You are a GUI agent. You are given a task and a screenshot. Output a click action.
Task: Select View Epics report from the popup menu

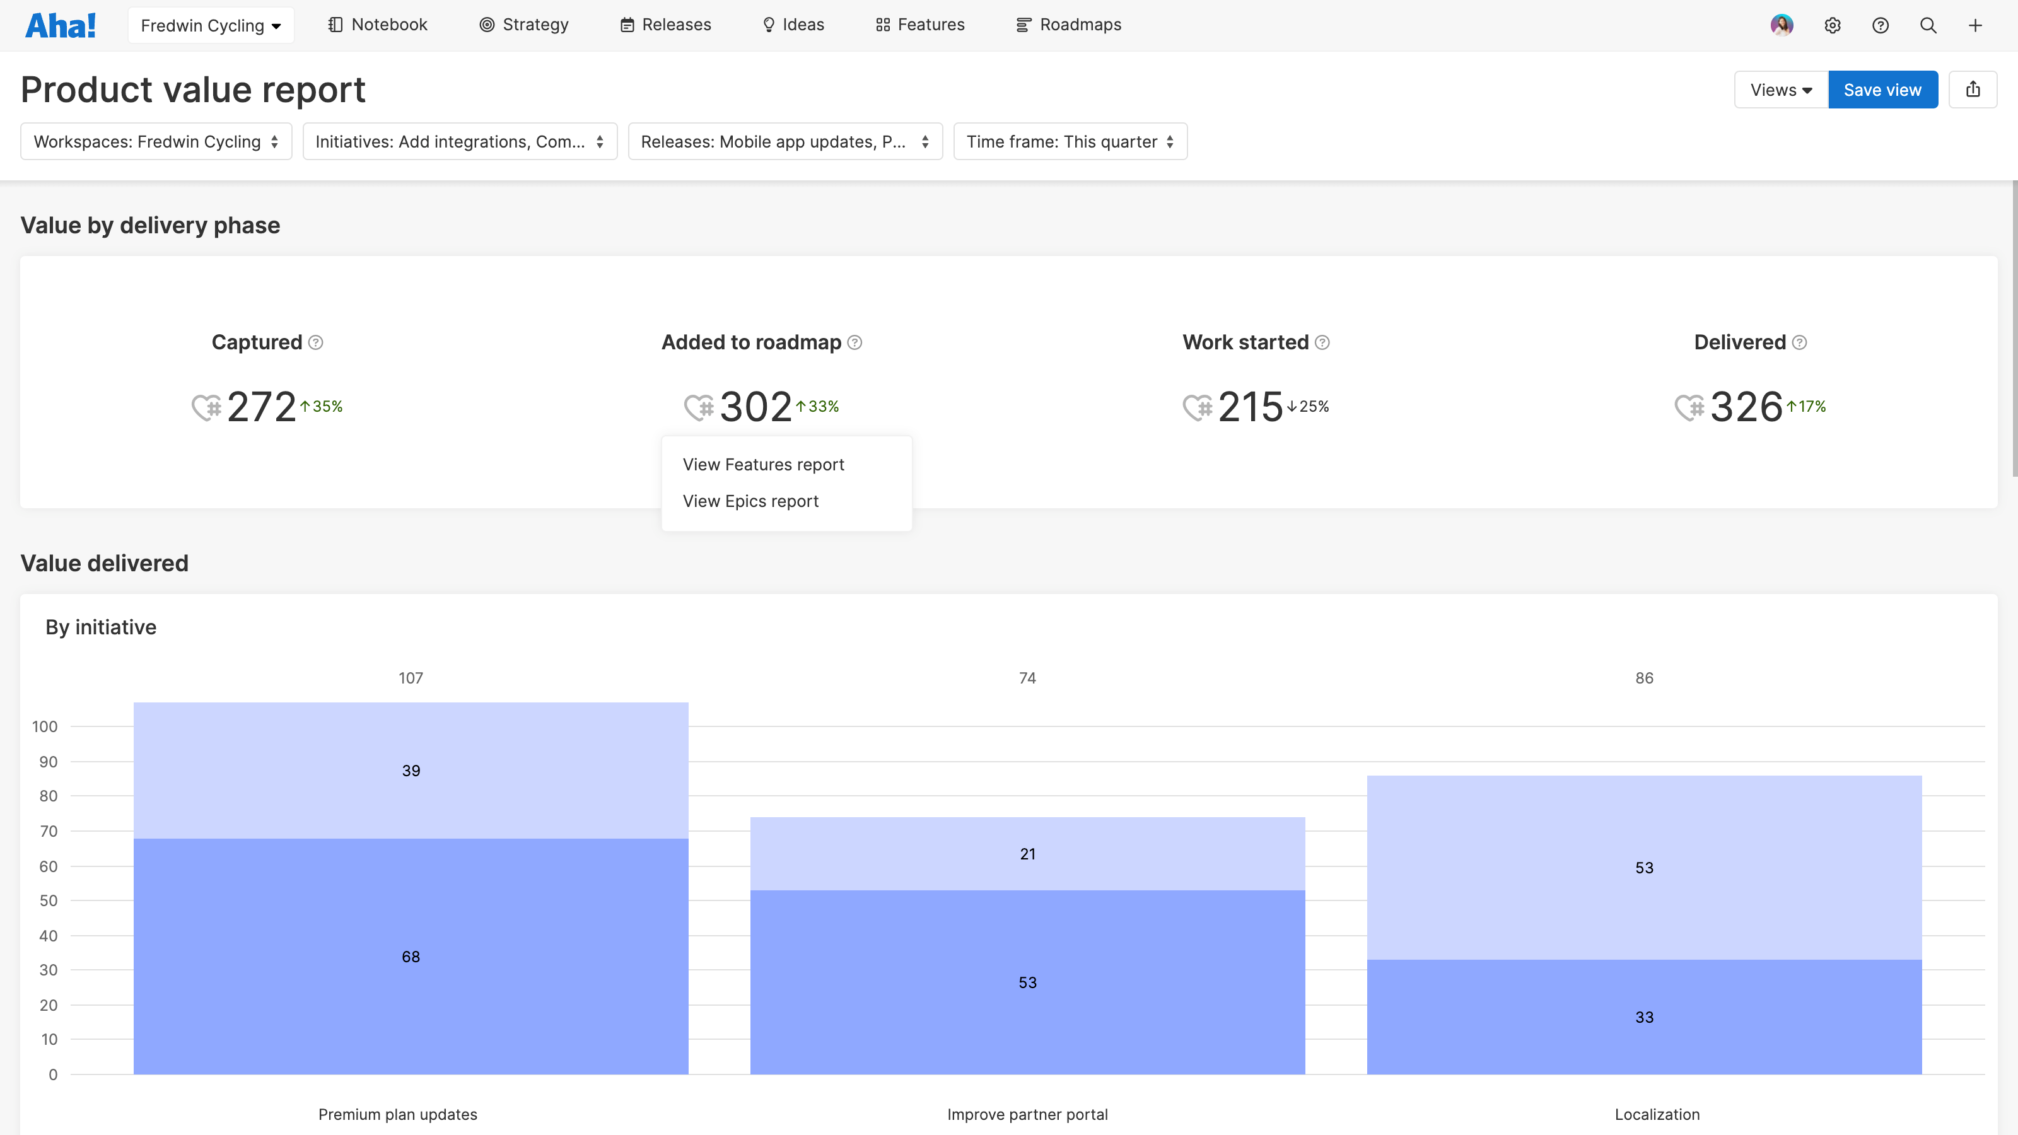pos(750,501)
